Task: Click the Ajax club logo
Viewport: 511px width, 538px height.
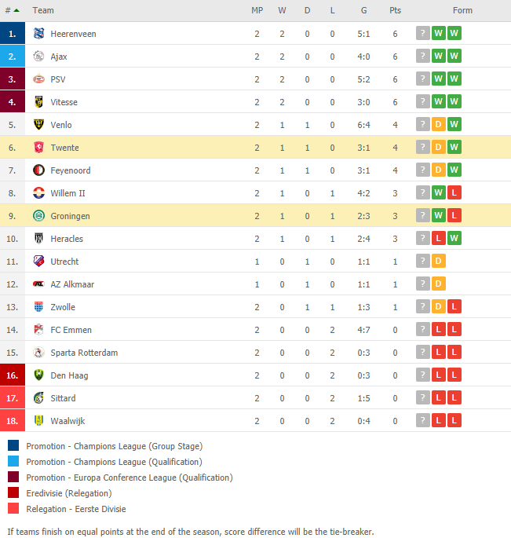Action: [x=38, y=56]
